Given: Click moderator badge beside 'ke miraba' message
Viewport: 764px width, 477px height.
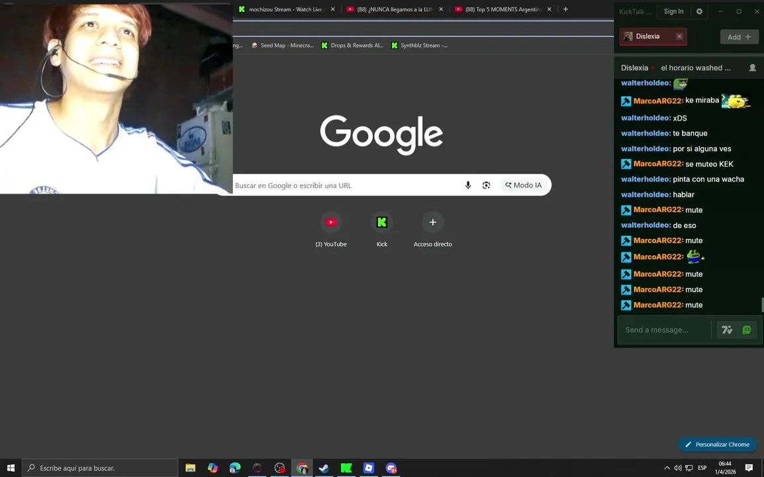Looking at the screenshot, I should (x=626, y=101).
